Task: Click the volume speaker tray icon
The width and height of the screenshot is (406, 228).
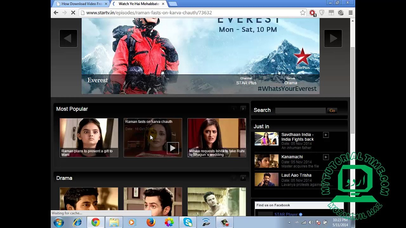Action: point(311,223)
